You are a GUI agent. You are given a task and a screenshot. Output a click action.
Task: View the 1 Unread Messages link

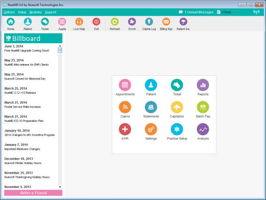(x=196, y=12)
